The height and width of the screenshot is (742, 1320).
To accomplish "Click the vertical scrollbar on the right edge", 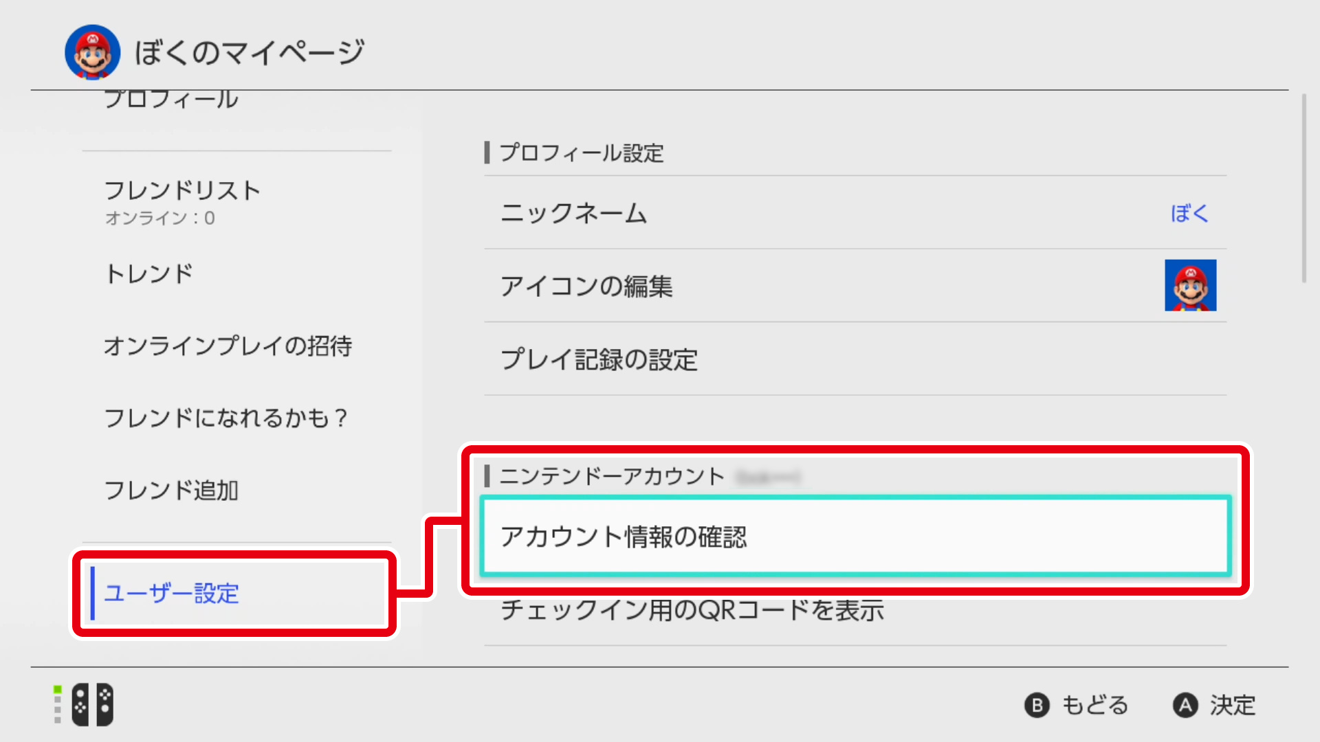I will pos(1303,188).
